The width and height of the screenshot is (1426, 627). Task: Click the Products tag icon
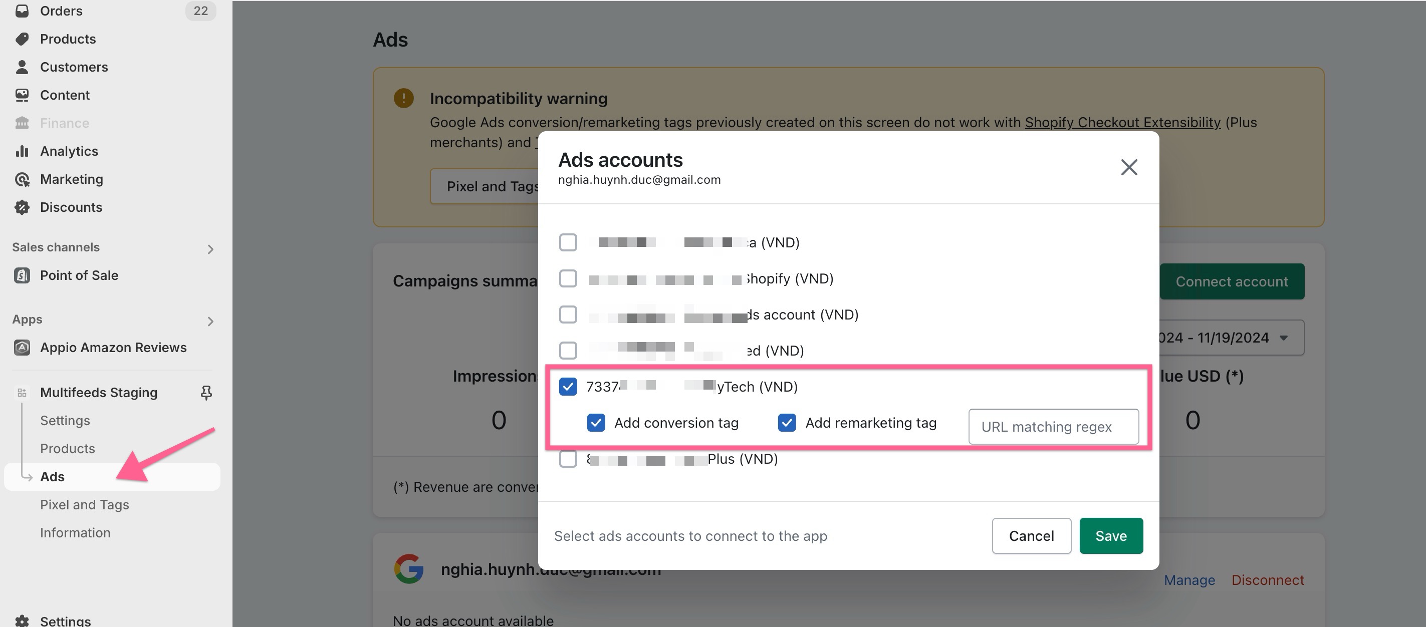pos(22,39)
